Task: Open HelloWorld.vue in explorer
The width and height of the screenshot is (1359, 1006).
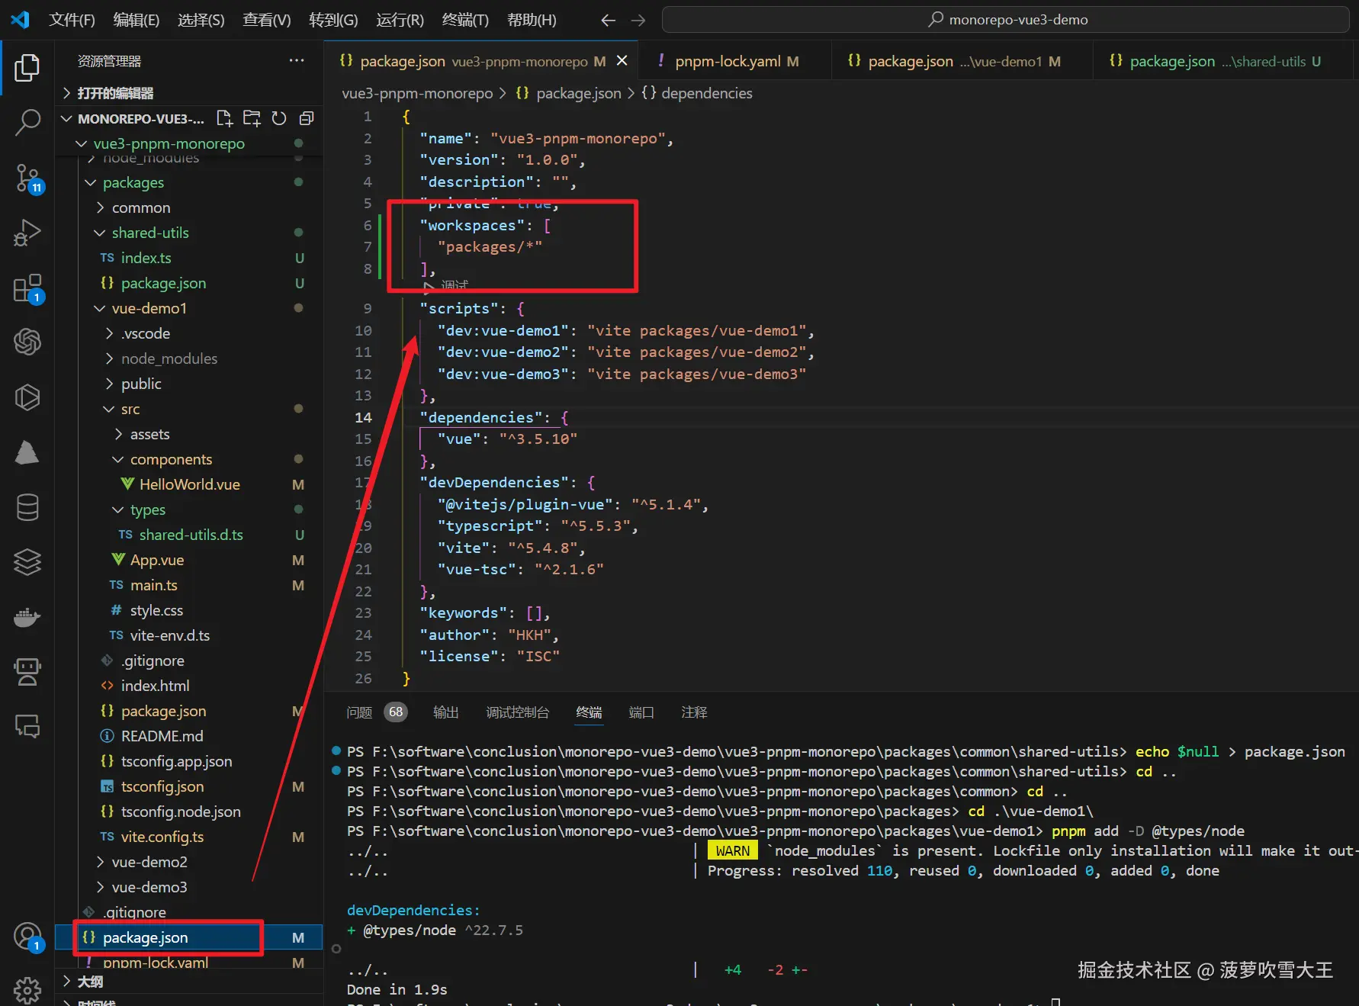Action: (x=189, y=484)
